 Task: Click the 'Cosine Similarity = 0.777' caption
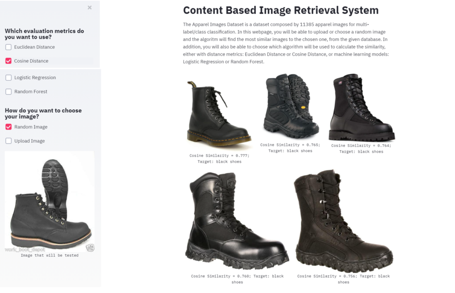[220, 156]
